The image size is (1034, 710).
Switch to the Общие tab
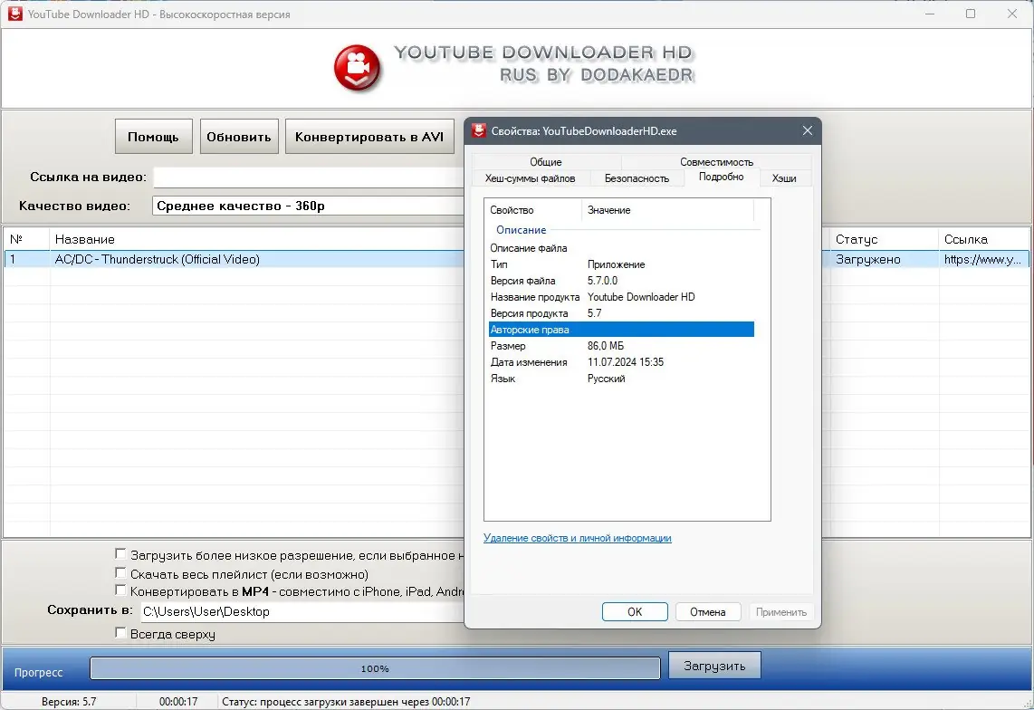tap(546, 162)
